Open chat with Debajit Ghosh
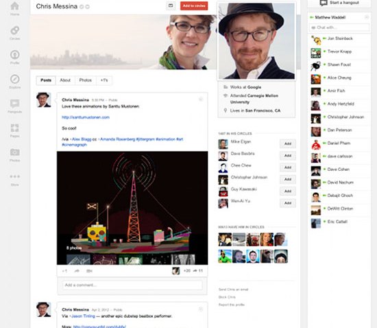 coord(340,196)
